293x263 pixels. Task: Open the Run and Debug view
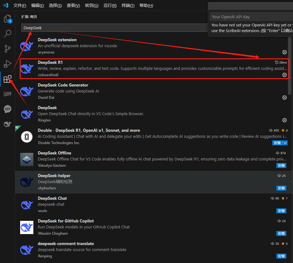[x=8, y=64]
